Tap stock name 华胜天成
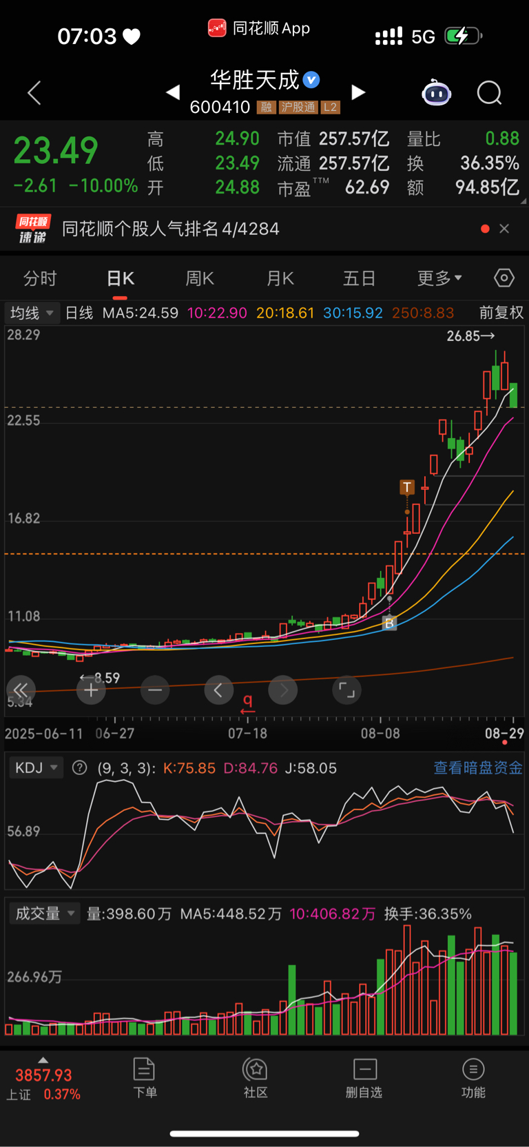Image resolution: width=529 pixels, height=1147 pixels. click(x=255, y=80)
